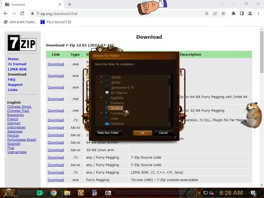Reload the page with the refresh icon
The image size is (264, 198).
pos(22,14)
